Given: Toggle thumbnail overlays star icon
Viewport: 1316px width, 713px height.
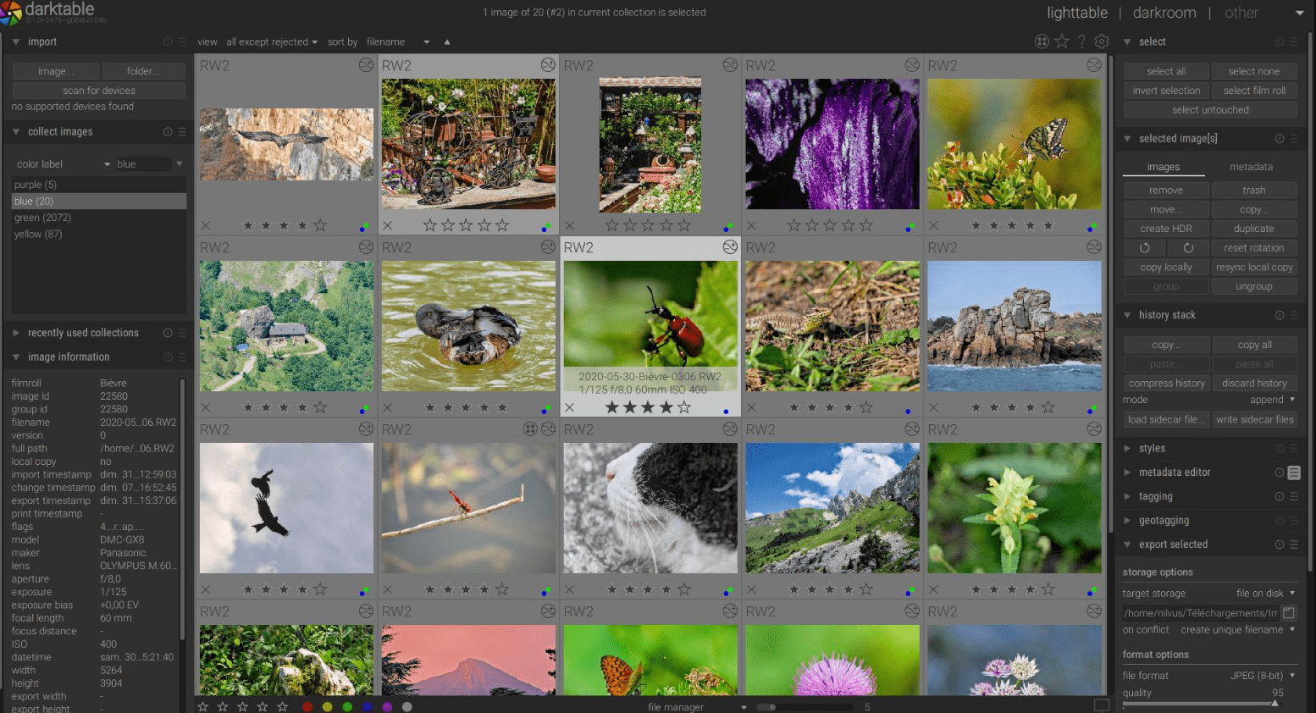Looking at the screenshot, I should (1062, 41).
